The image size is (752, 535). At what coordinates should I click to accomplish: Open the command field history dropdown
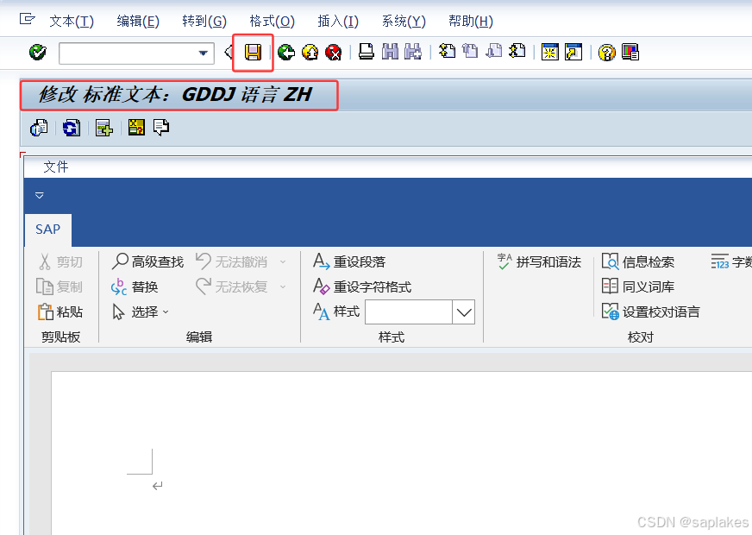[204, 53]
